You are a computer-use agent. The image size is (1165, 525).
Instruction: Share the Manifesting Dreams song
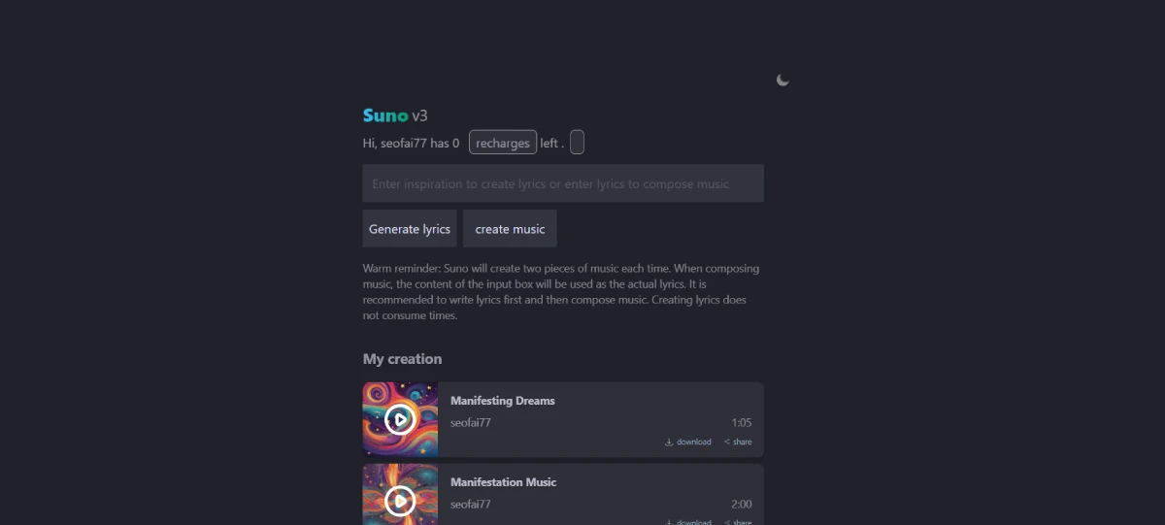click(738, 443)
